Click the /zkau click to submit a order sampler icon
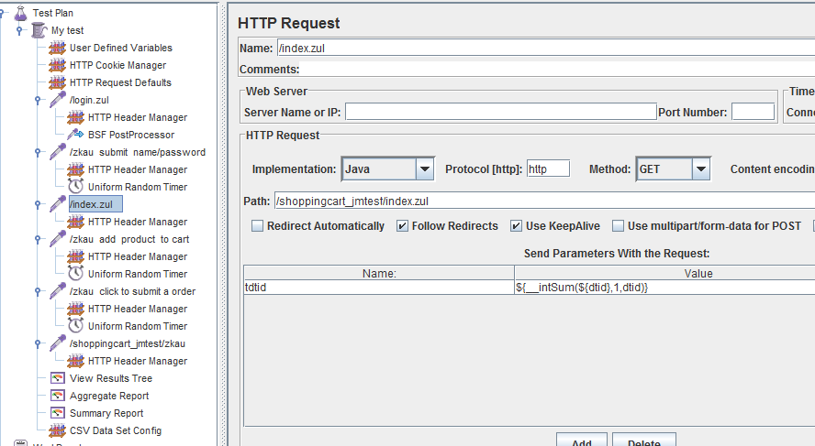Viewport: 815px width, 446px height. [57, 291]
